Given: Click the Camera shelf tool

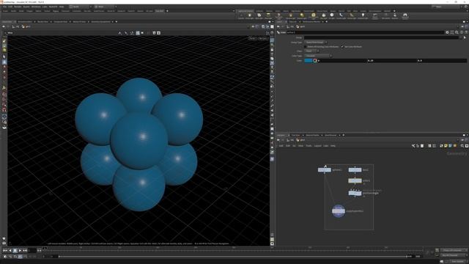Looking at the screenshot, I should coord(241,16).
